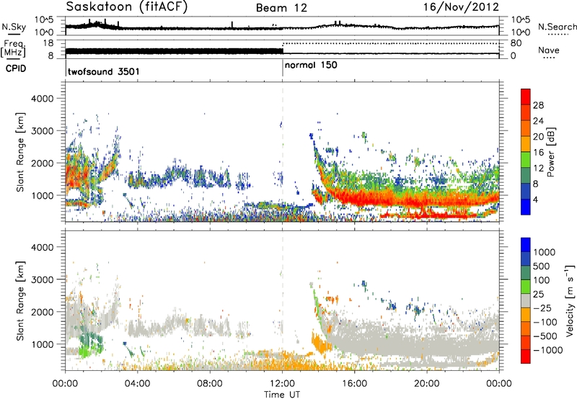Click the "CPID" row label
This screenshot has height=399, width=577.
tap(16, 68)
